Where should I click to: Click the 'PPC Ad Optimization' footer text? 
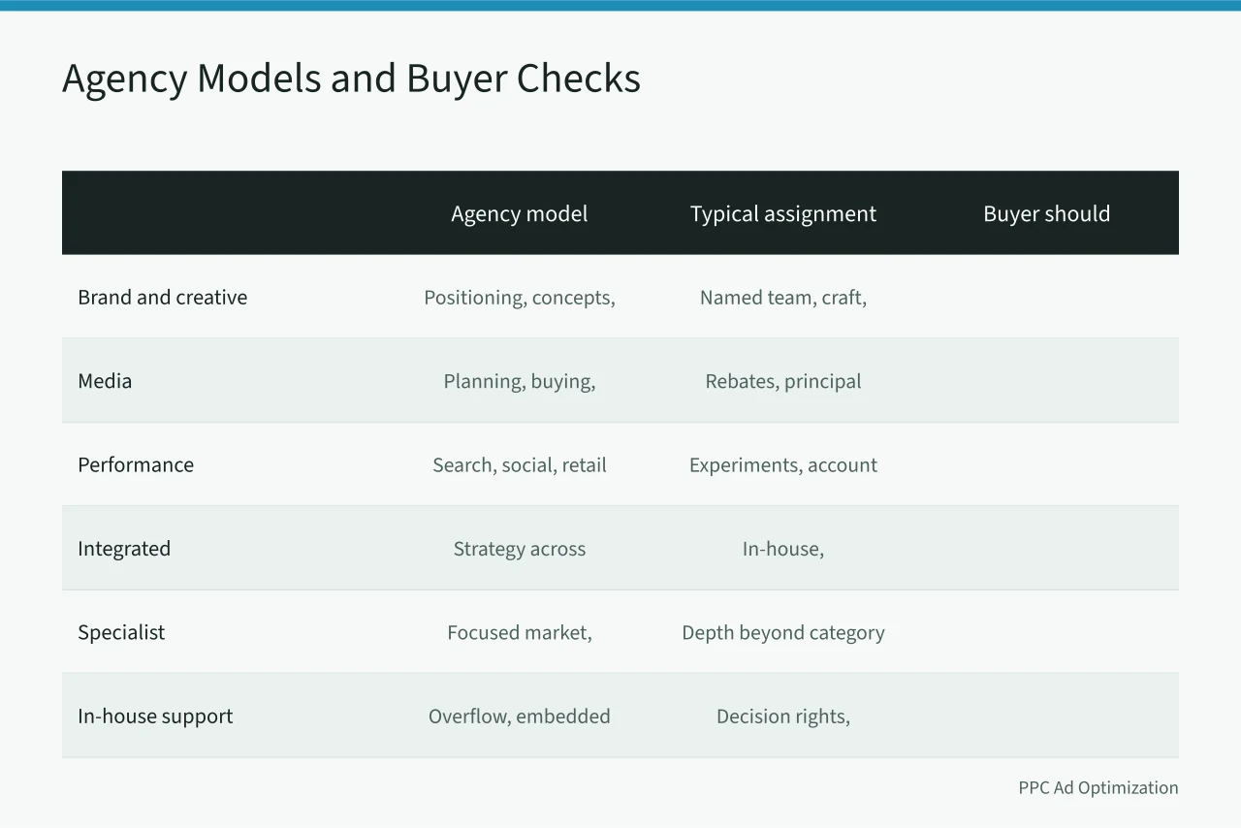point(1098,787)
